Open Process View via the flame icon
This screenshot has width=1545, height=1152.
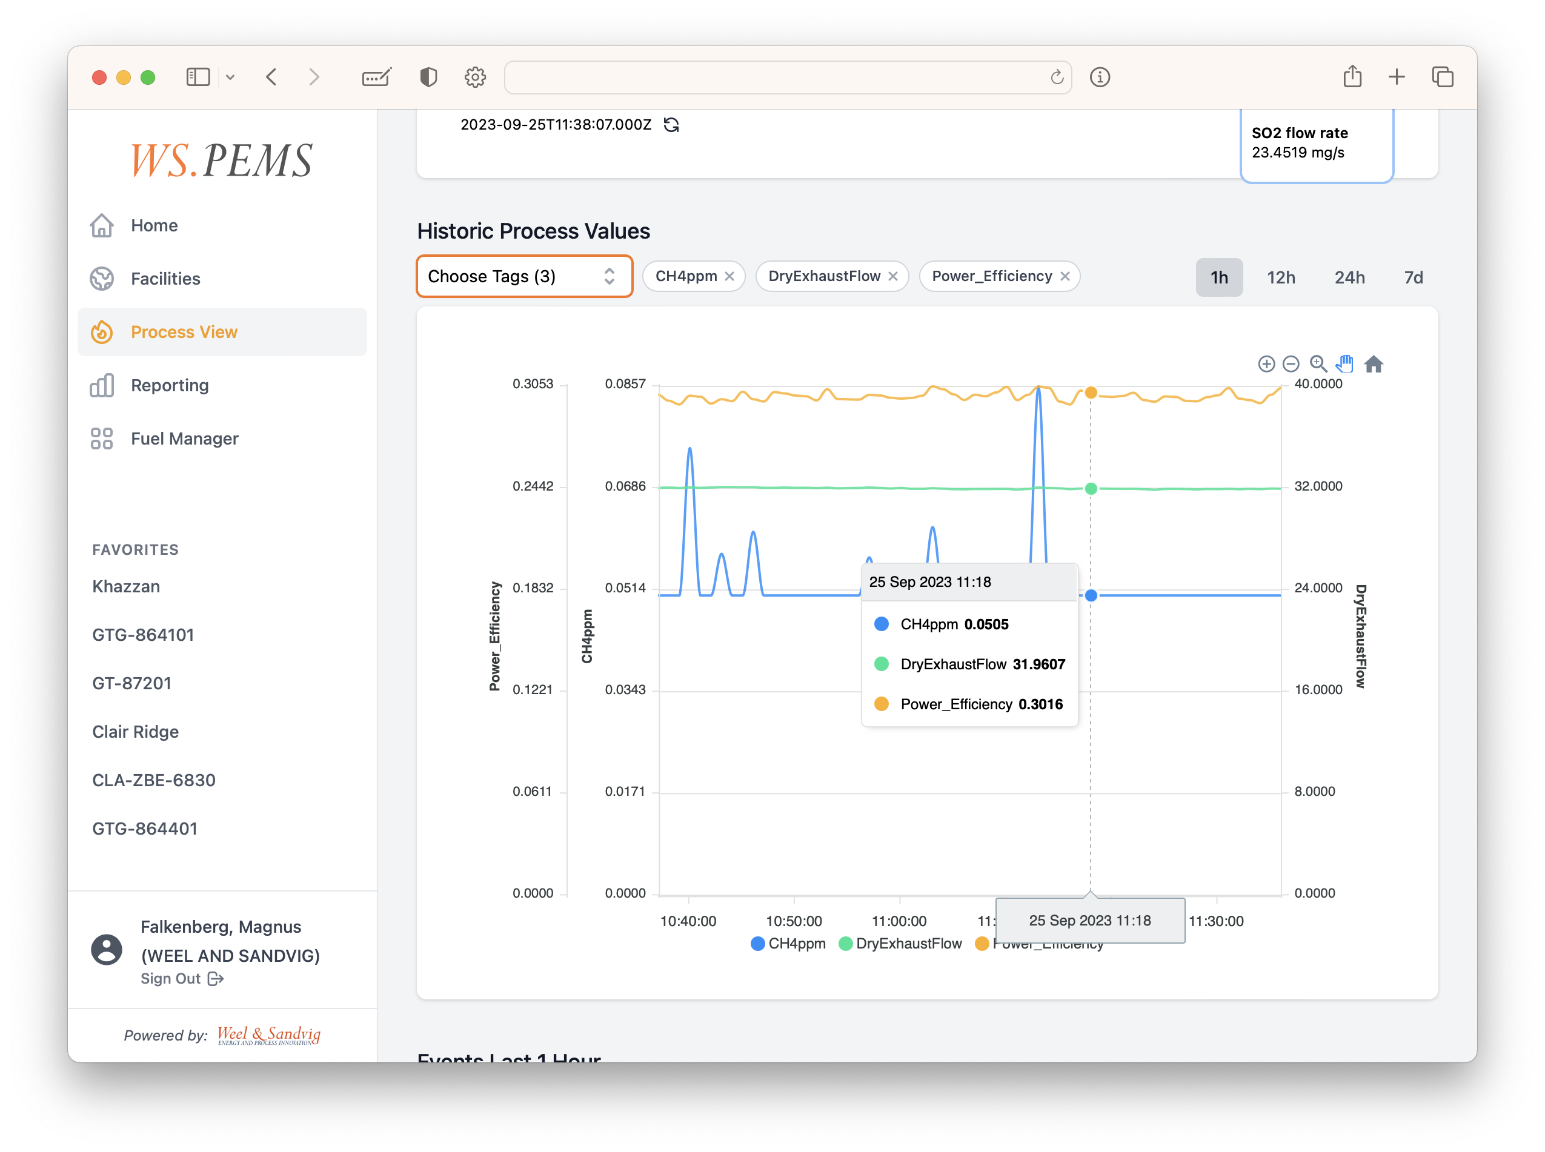(x=102, y=333)
